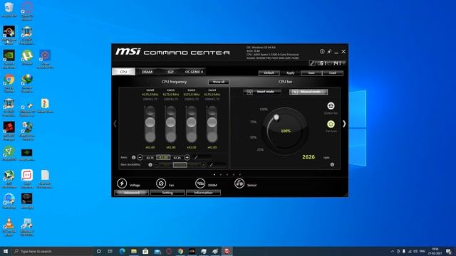Click the Load button
Viewport: 456px width, 256px height.
point(333,73)
